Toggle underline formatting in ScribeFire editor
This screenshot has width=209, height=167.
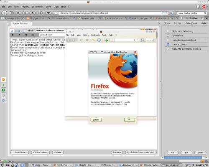point(26,35)
